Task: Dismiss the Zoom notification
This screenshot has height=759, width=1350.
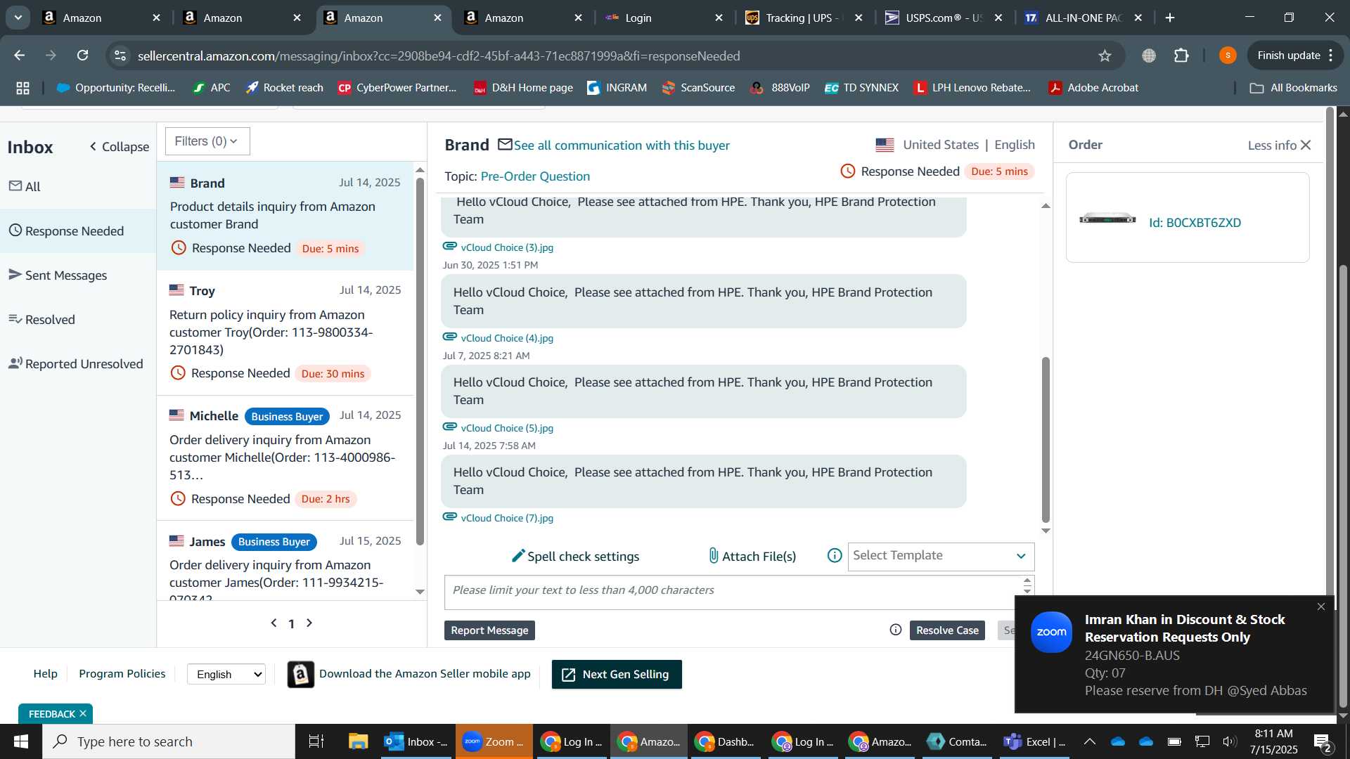Action: pyautogui.click(x=1321, y=606)
